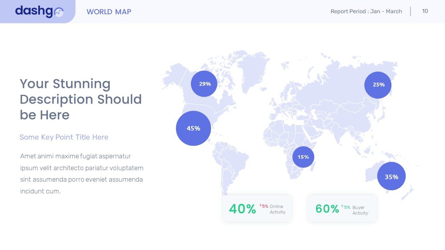The width and height of the screenshot is (445, 250).
Task: Select the 45% map bubble
Action: point(193,128)
